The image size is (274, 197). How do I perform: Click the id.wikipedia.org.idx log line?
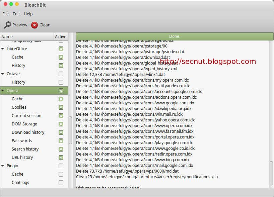(x=134, y=108)
